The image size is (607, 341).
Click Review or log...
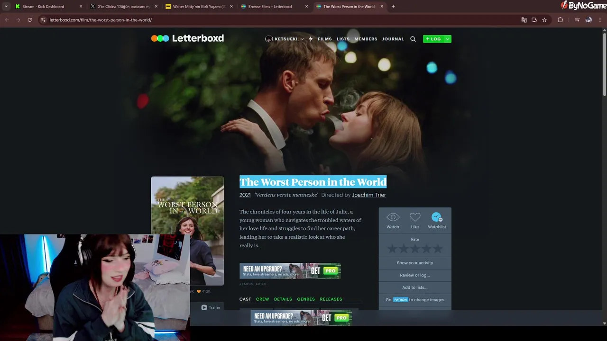(x=415, y=275)
